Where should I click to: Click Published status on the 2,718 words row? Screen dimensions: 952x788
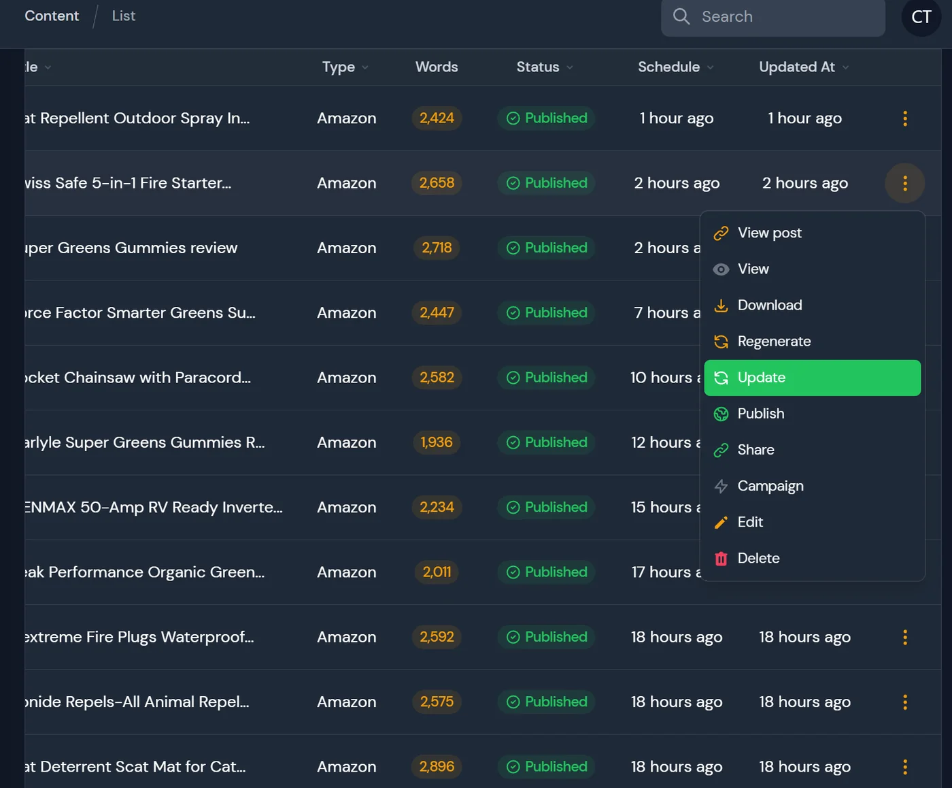547,248
